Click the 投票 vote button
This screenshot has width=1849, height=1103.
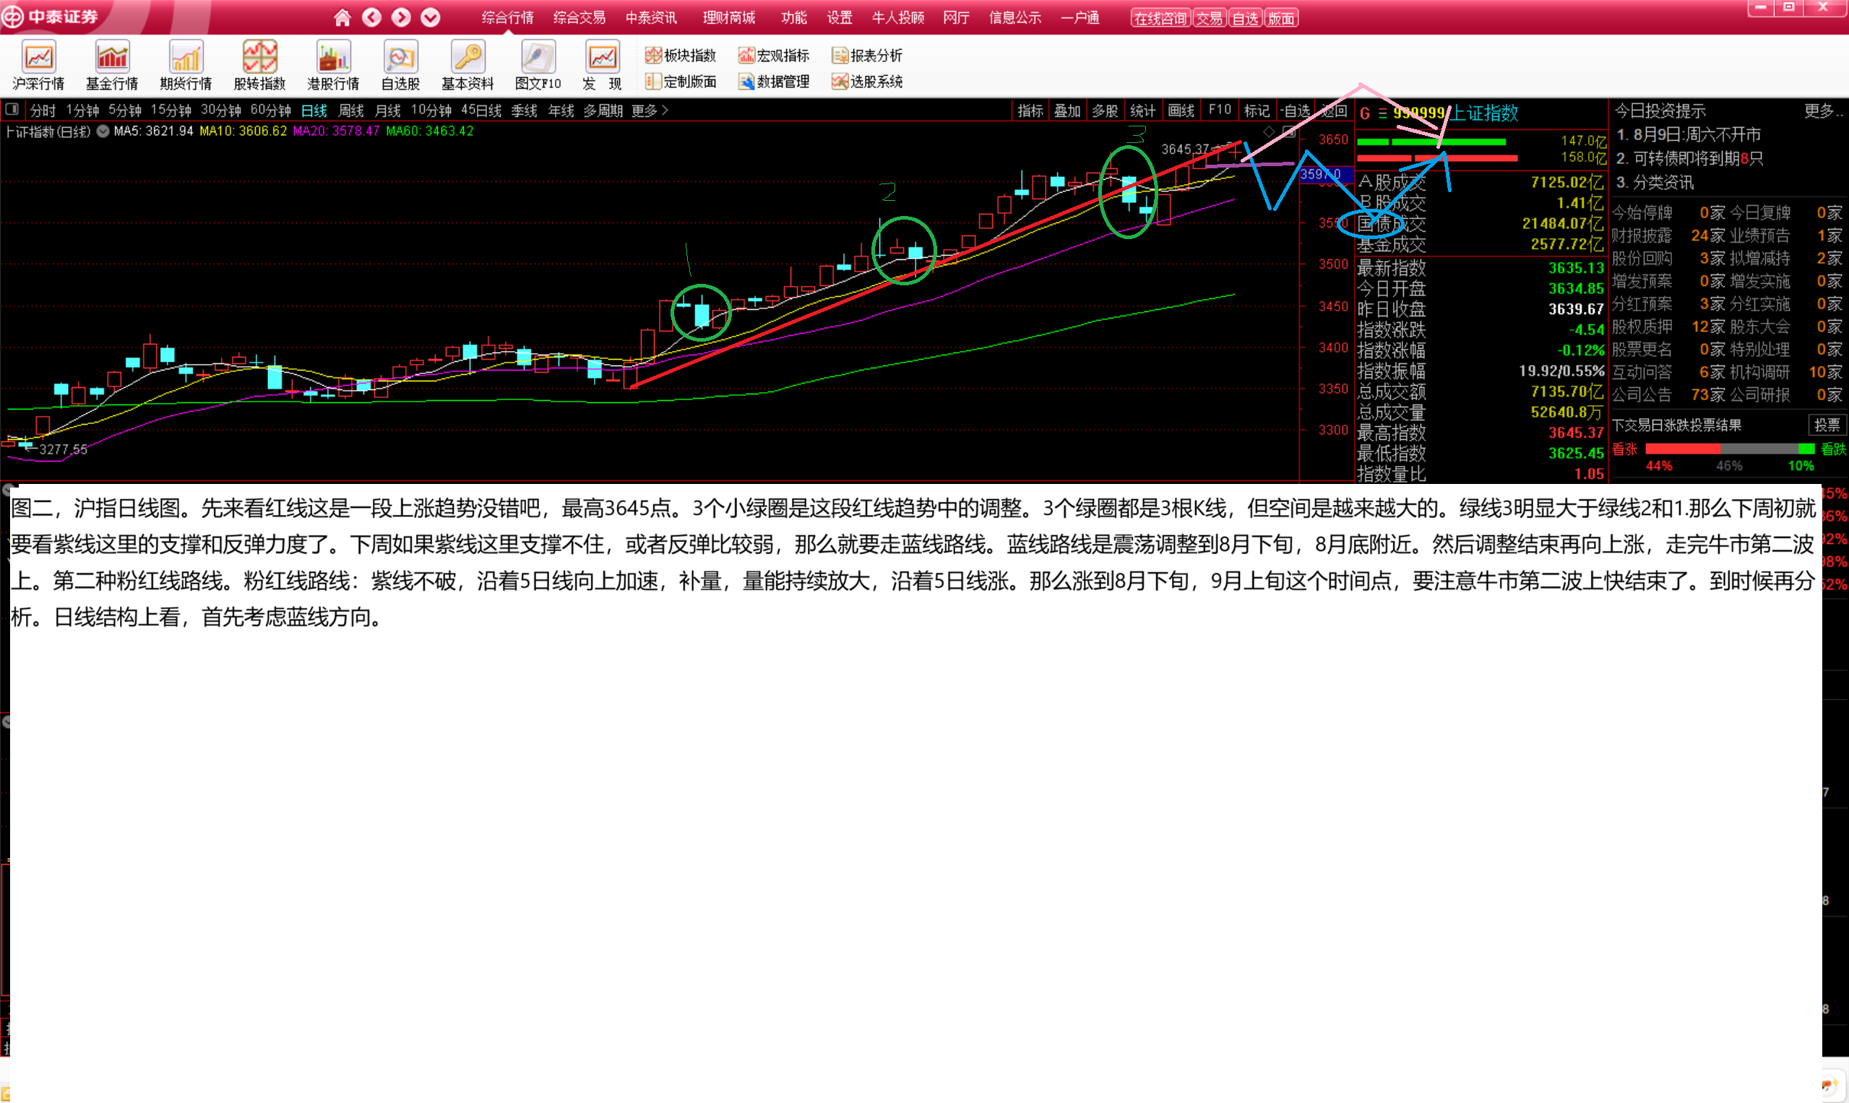1826,425
